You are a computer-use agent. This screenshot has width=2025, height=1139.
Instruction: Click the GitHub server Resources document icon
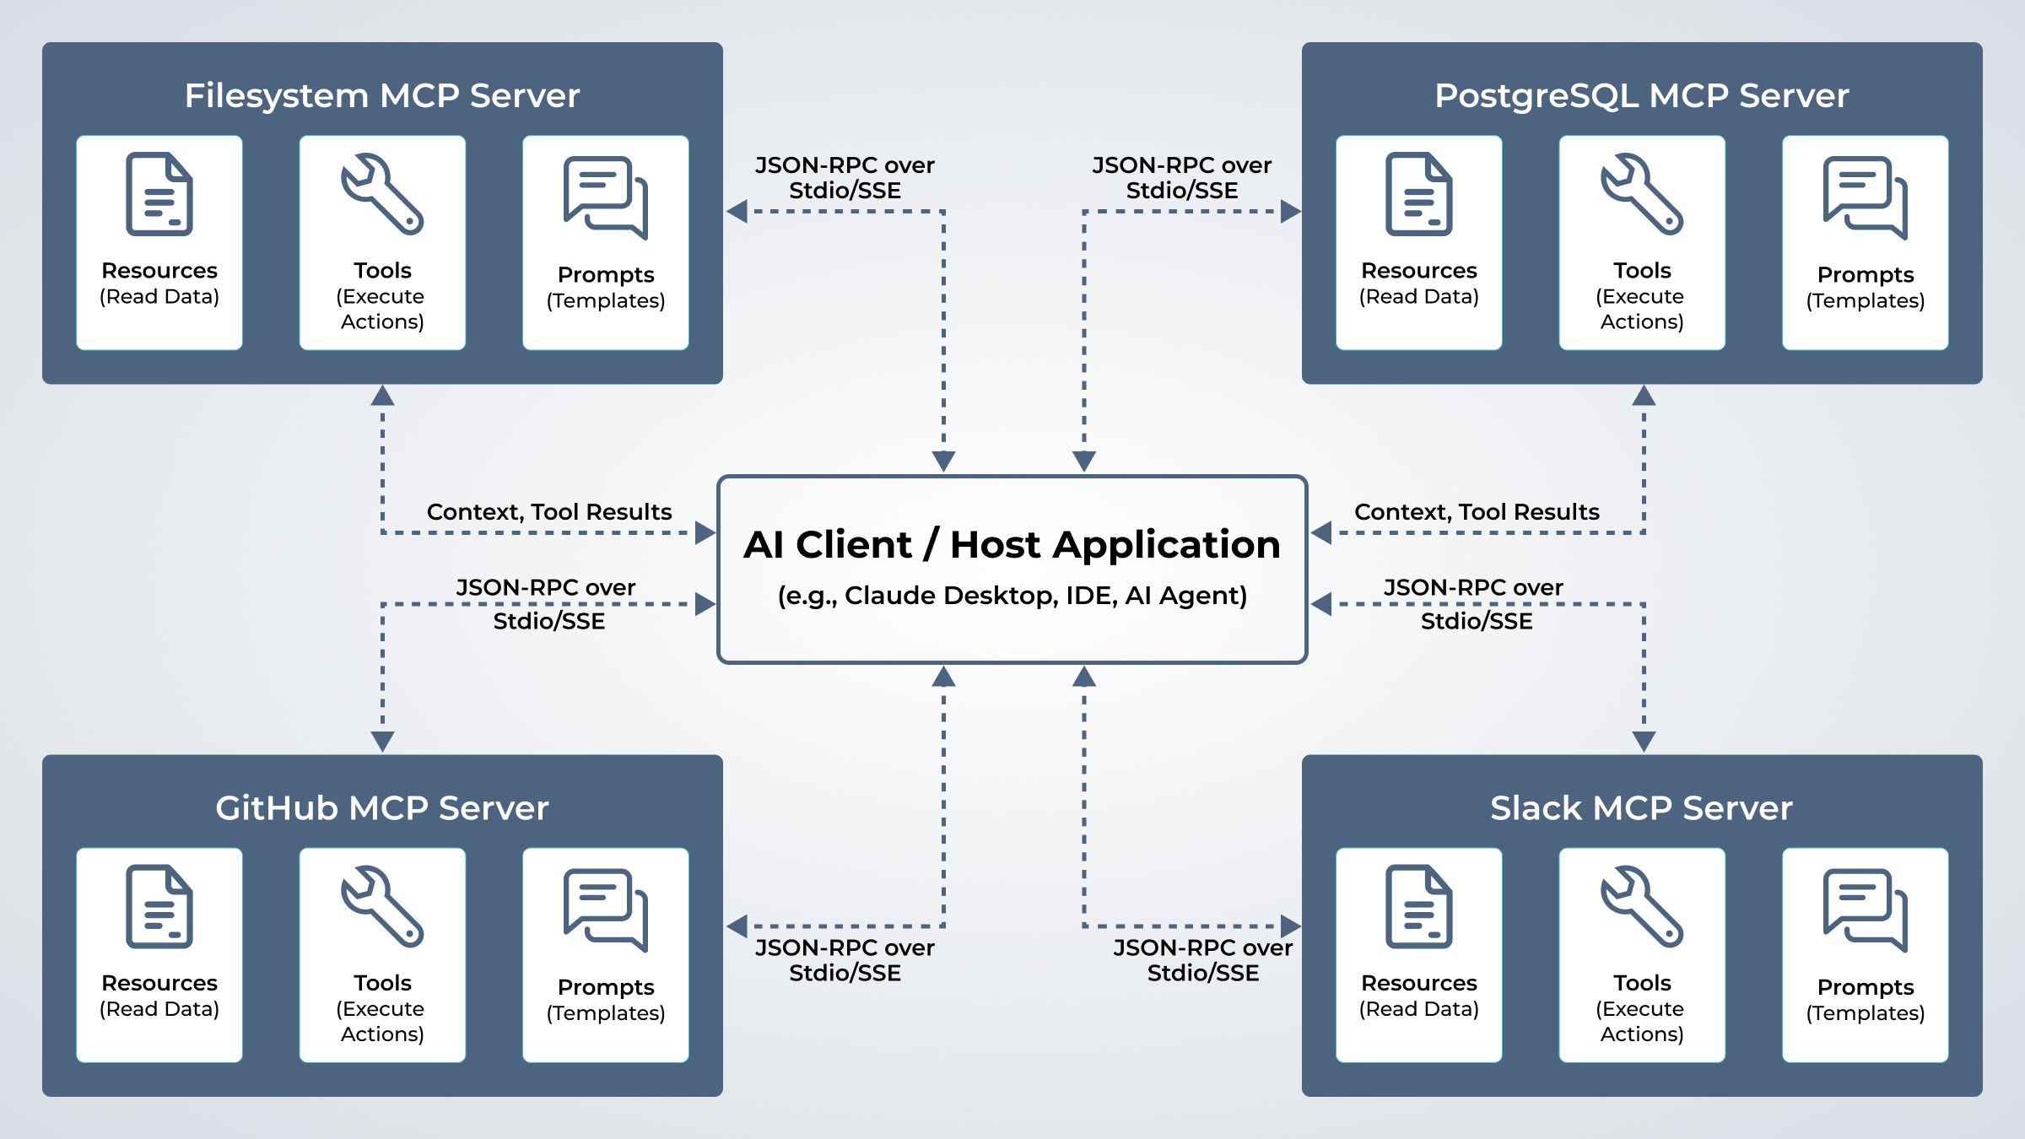[x=159, y=907]
